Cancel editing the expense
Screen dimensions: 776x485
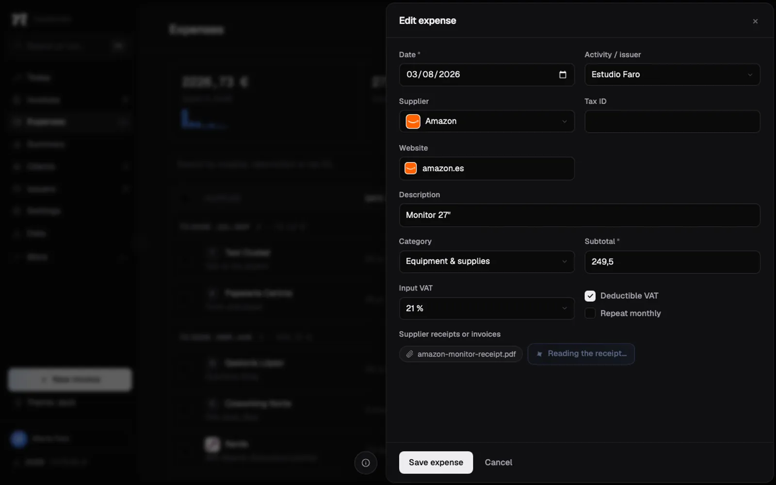[498, 462]
